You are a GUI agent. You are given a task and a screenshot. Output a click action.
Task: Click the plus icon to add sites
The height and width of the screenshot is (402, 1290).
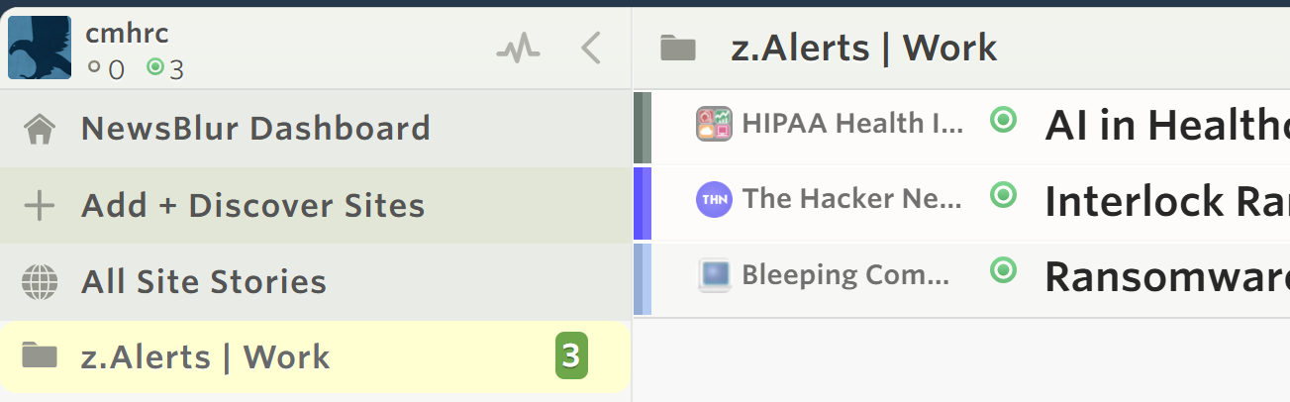[40, 206]
